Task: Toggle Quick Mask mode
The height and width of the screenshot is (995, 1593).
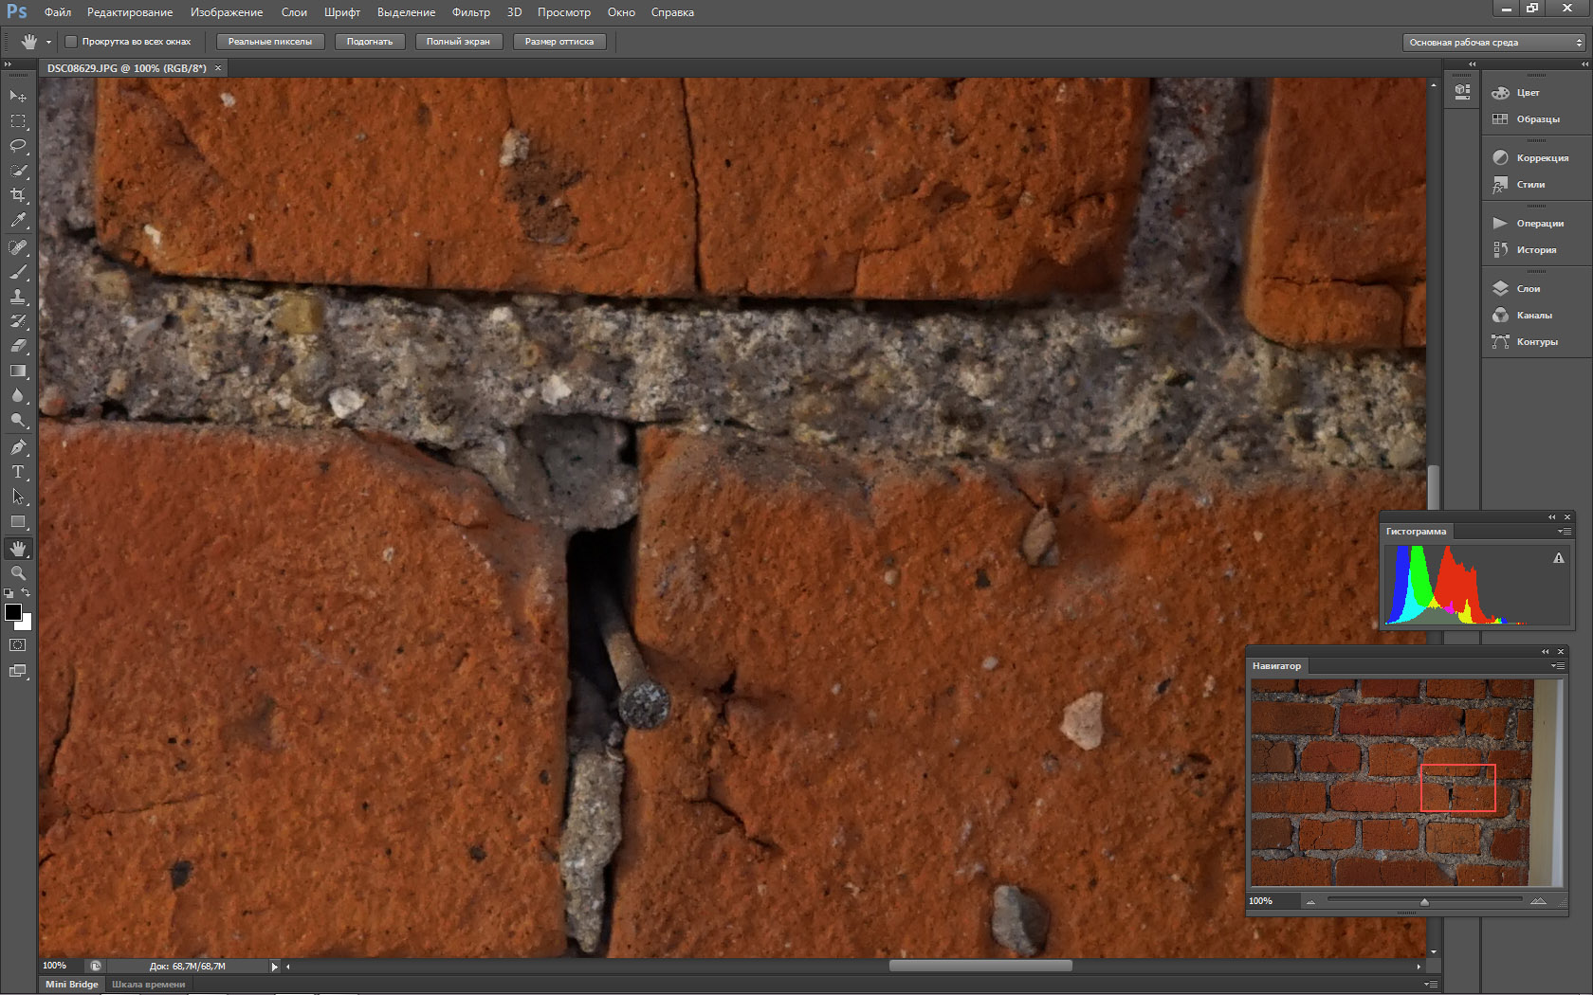Action: pos(18,645)
